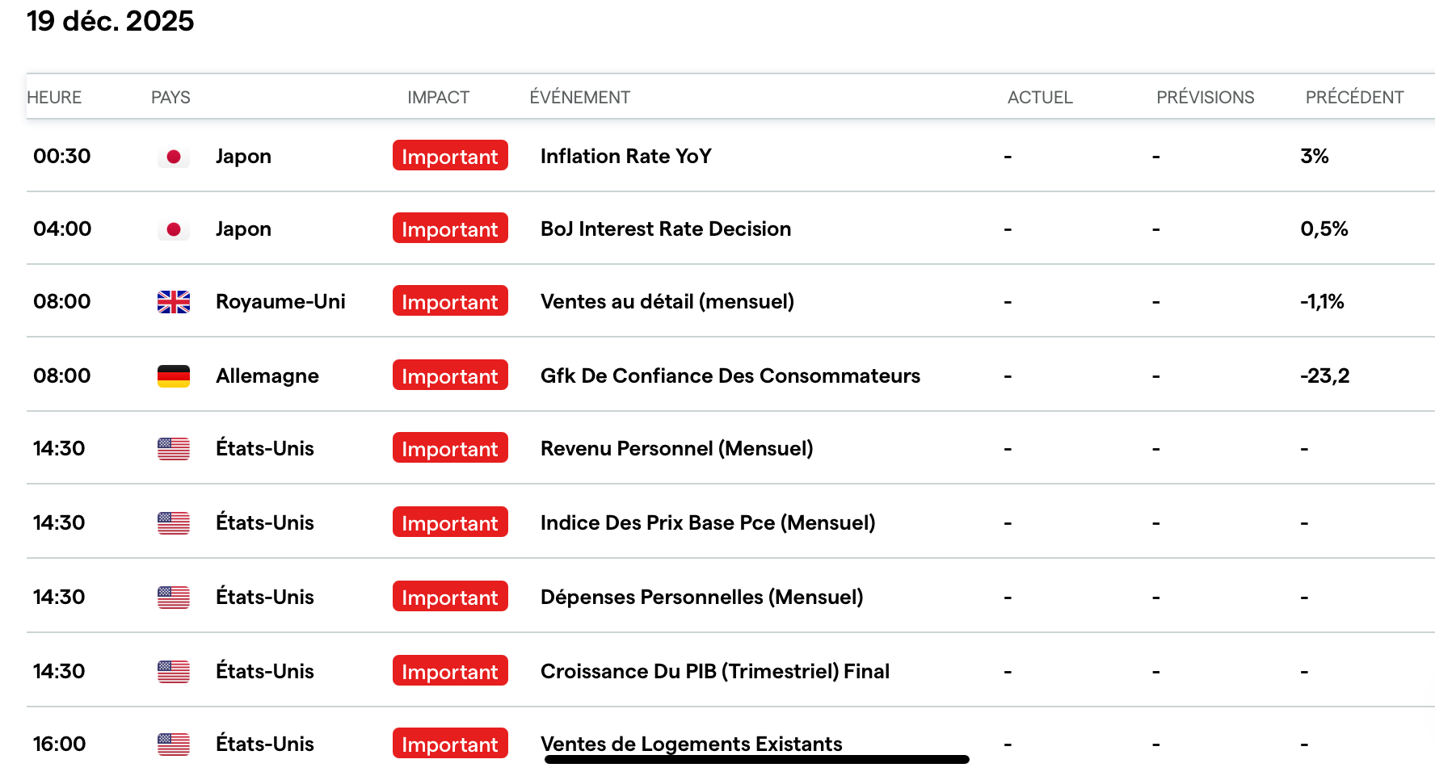Open Ventes au détail (mensuel) event
The image size is (1435, 776).
coord(667,302)
